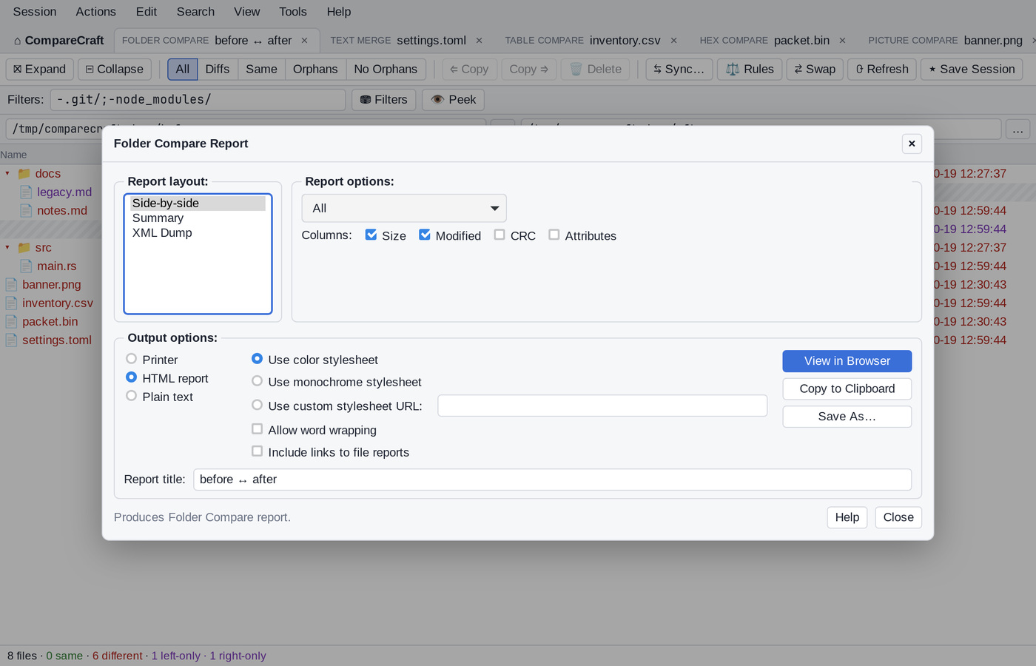Open the Help menu
Image resolution: width=1036 pixels, height=666 pixels.
tap(339, 12)
